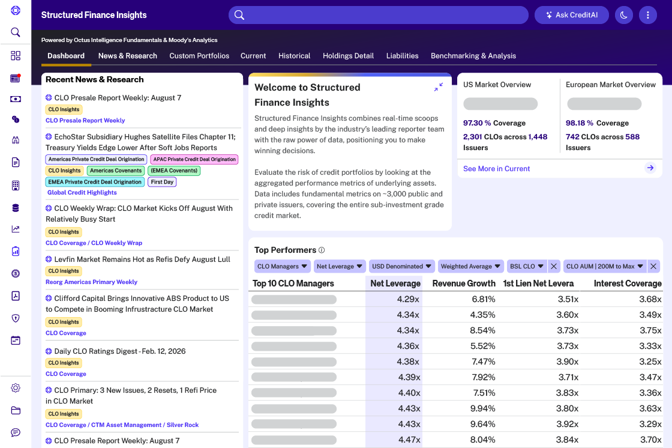Click the sidebar search magnifier icon
Image resolution: width=672 pixels, height=448 pixels.
[16, 32]
